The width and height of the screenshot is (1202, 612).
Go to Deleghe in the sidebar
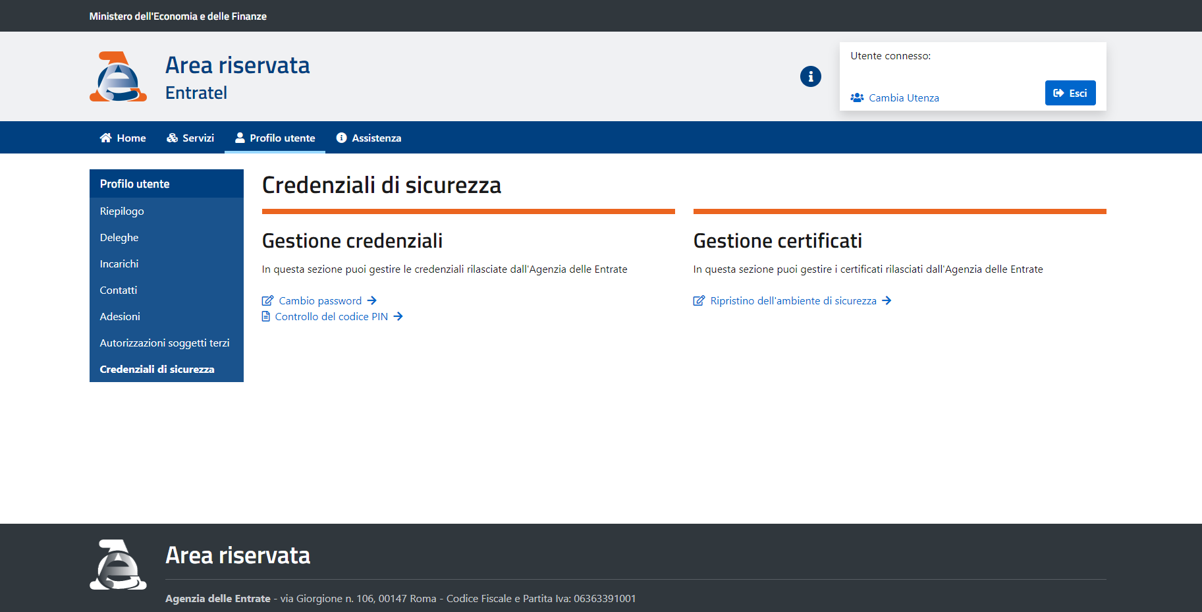[119, 237]
